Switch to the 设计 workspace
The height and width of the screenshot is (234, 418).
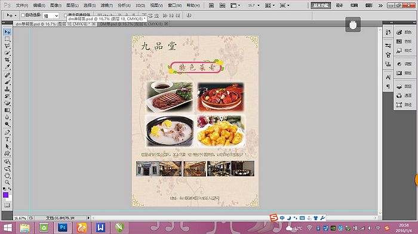[339, 5]
